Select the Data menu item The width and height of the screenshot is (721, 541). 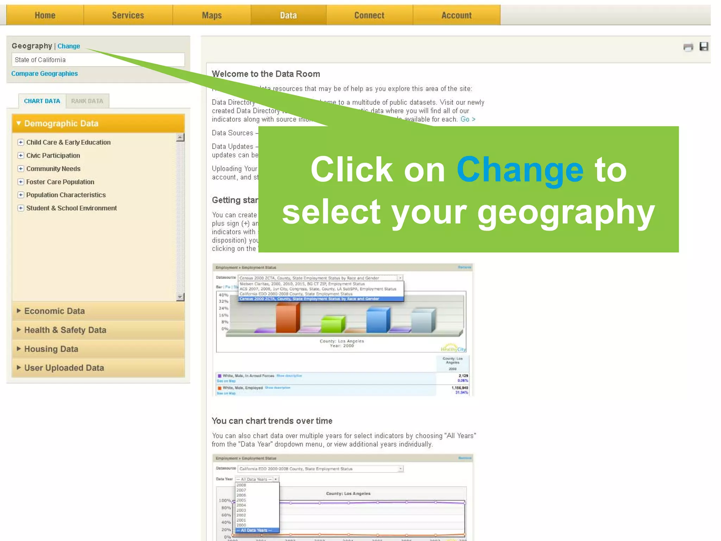point(288,15)
